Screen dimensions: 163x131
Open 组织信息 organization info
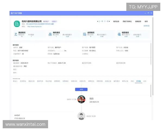coord(116,21)
